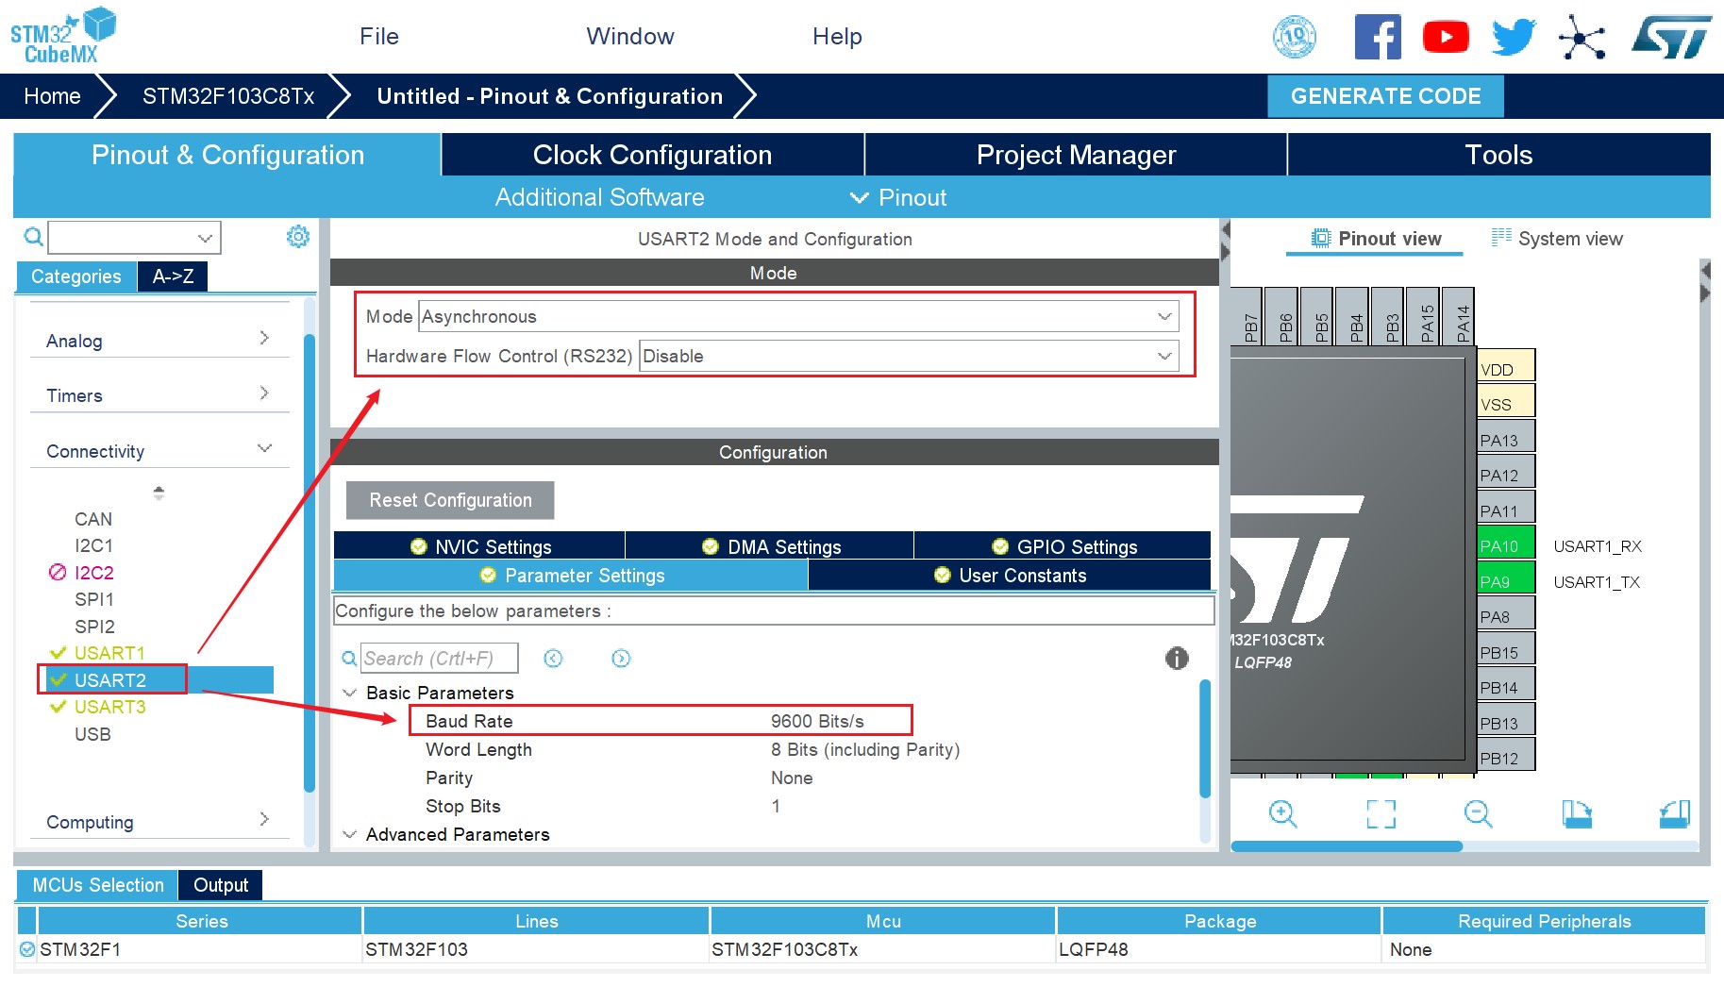The width and height of the screenshot is (1724, 987).
Task: Rotate the chip view counterclockwise
Action: [x=1675, y=813]
